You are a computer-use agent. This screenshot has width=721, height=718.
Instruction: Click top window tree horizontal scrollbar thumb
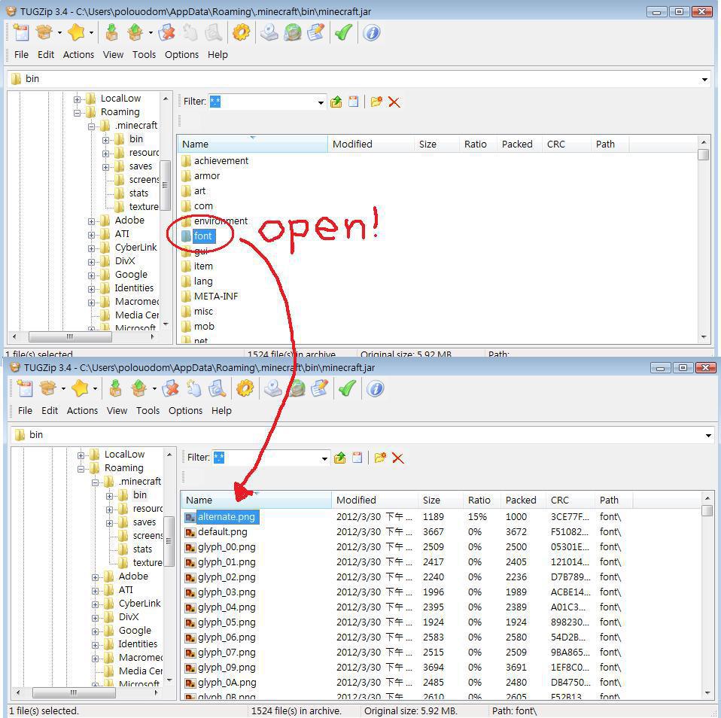tap(70, 336)
